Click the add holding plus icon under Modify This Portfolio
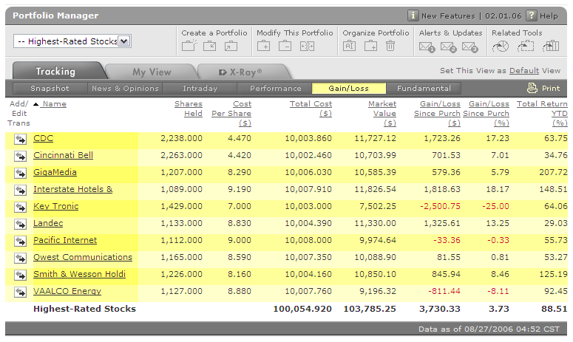573x342 pixels. [264, 47]
